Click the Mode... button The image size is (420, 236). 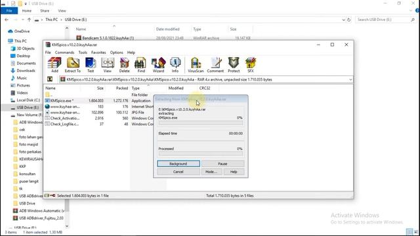pos(211,172)
